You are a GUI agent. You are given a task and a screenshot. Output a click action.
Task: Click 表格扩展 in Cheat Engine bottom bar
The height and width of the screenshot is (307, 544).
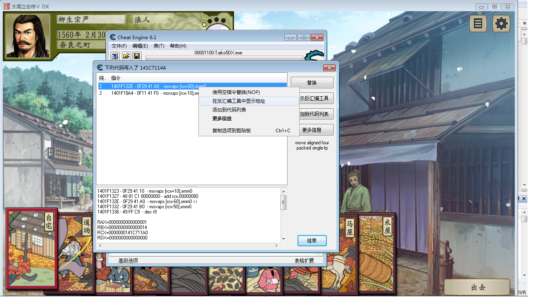click(304, 261)
